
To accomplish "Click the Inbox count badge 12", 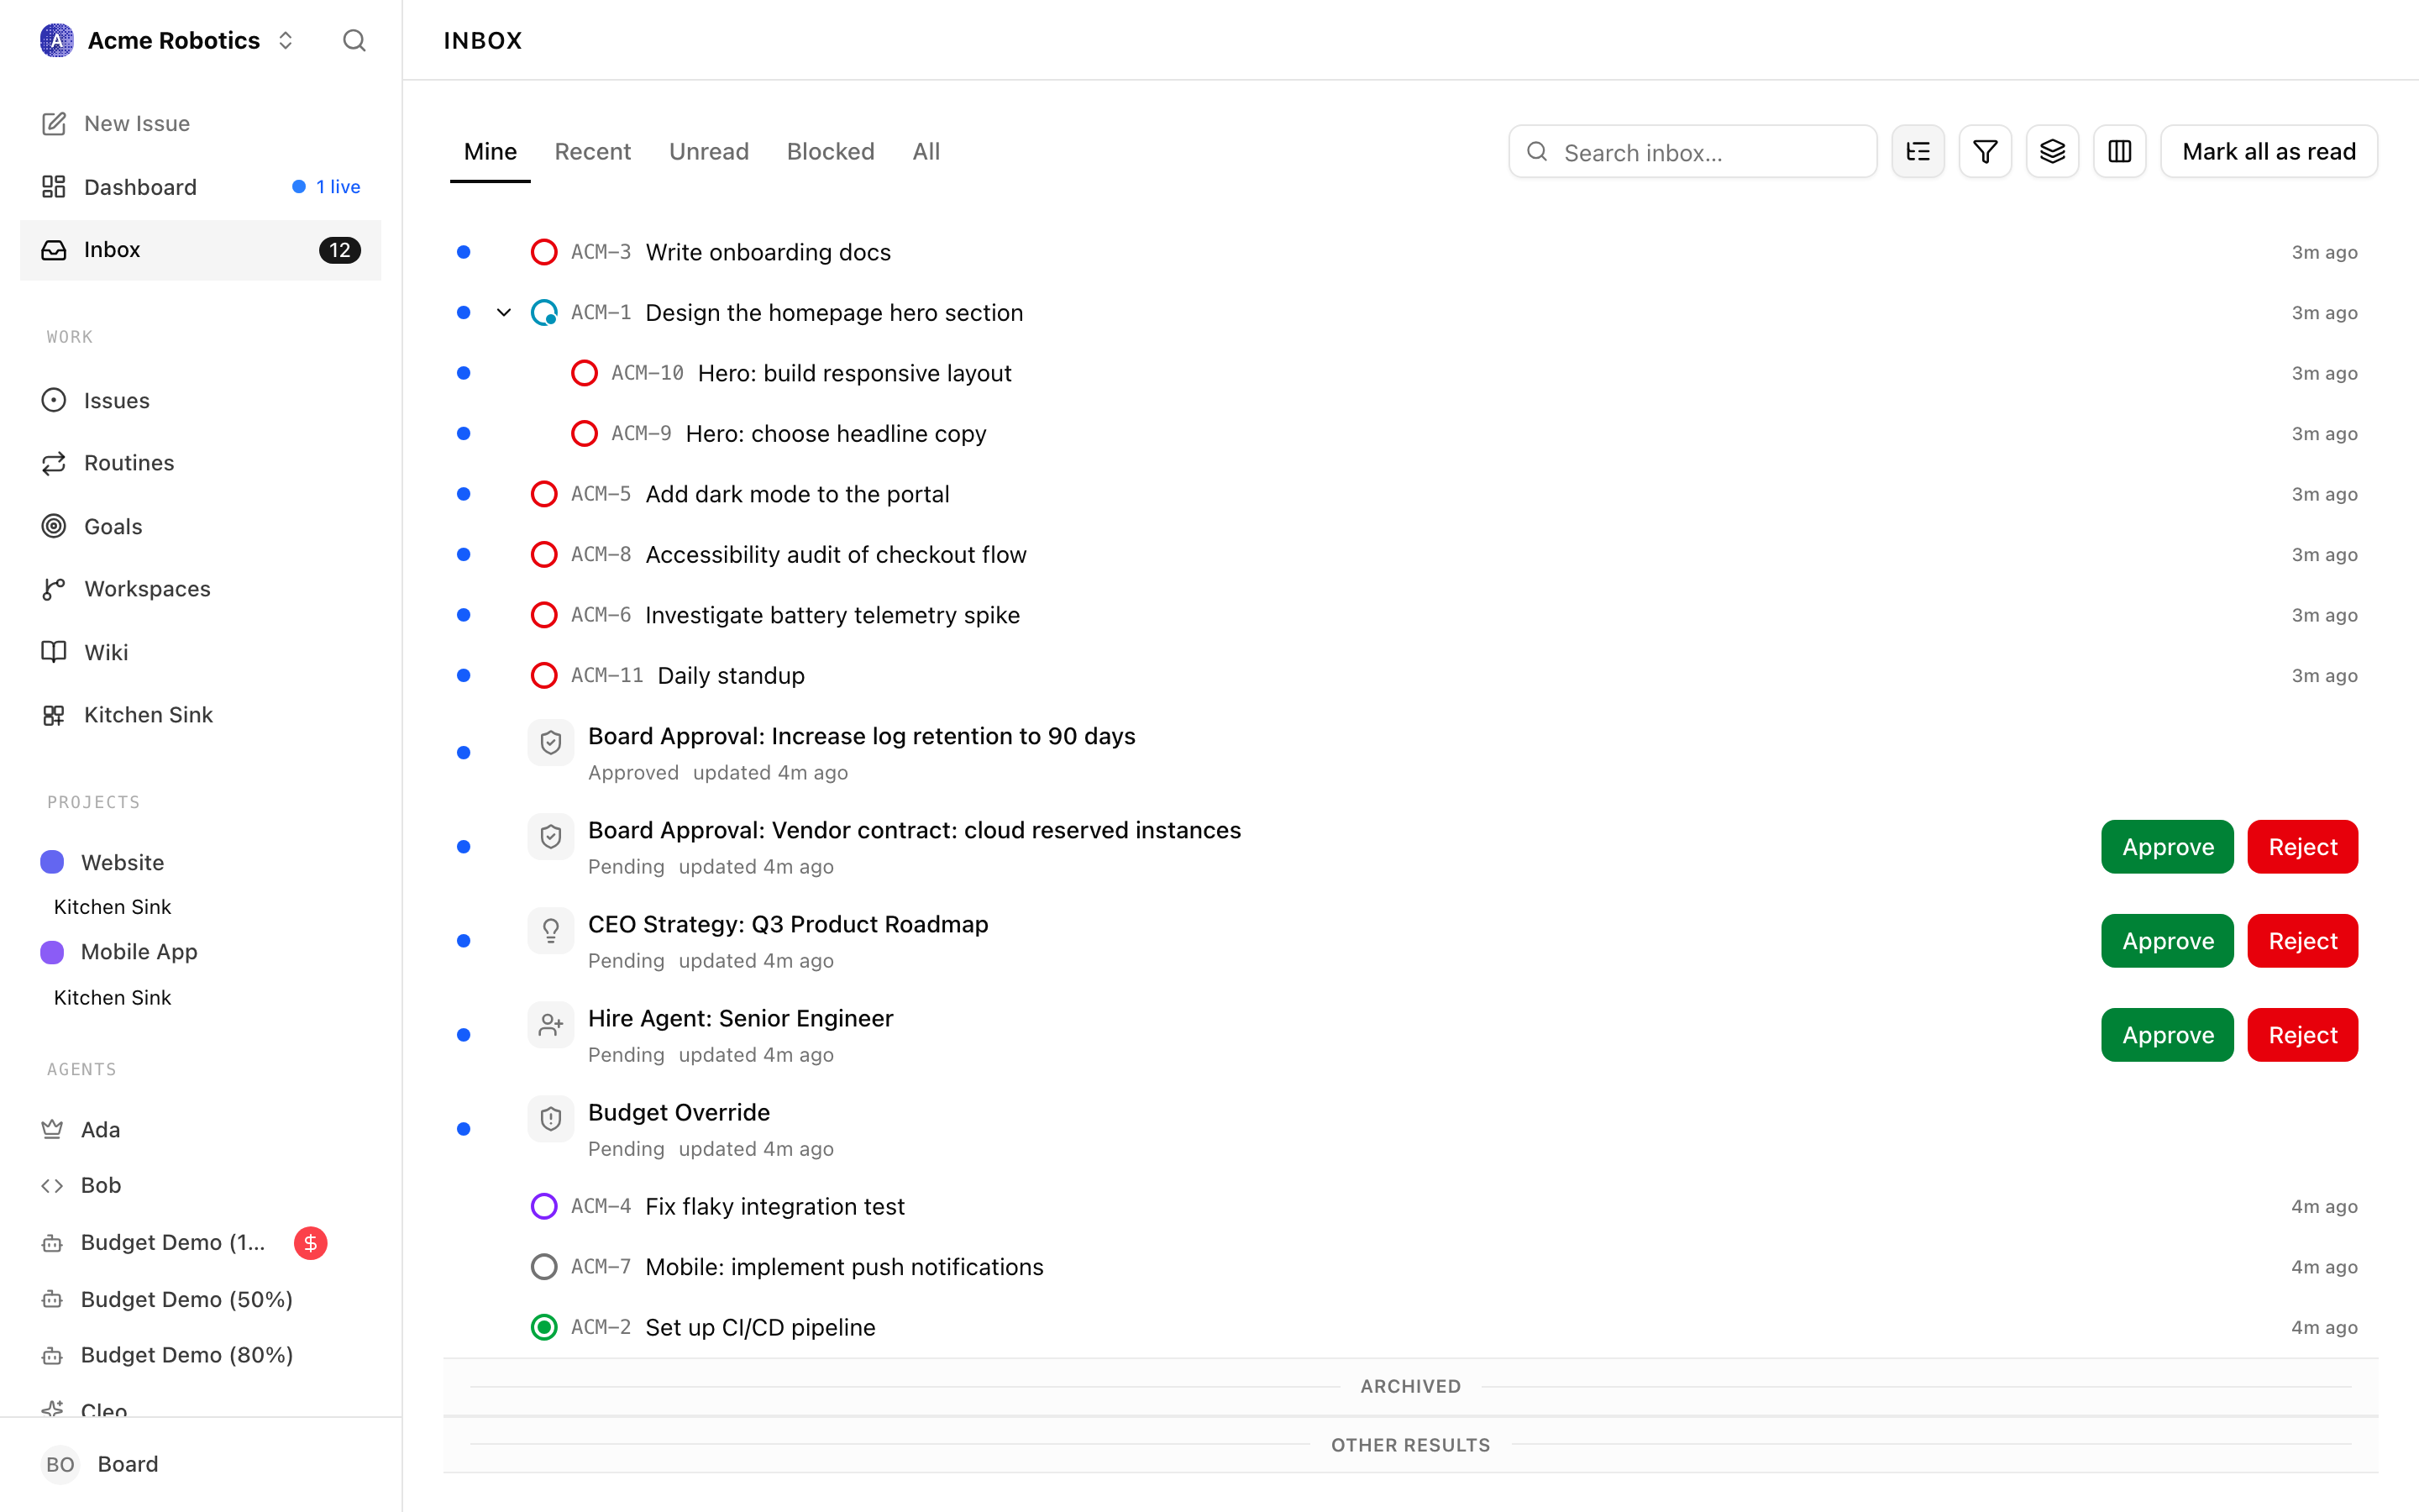I will (x=340, y=250).
